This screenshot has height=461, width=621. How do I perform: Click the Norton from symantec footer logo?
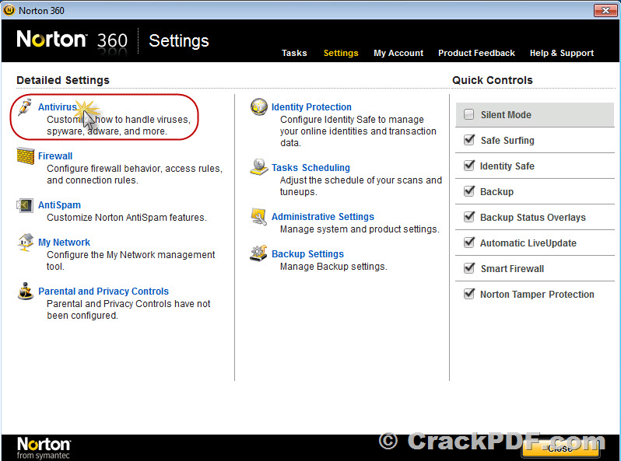(x=44, y=449)
